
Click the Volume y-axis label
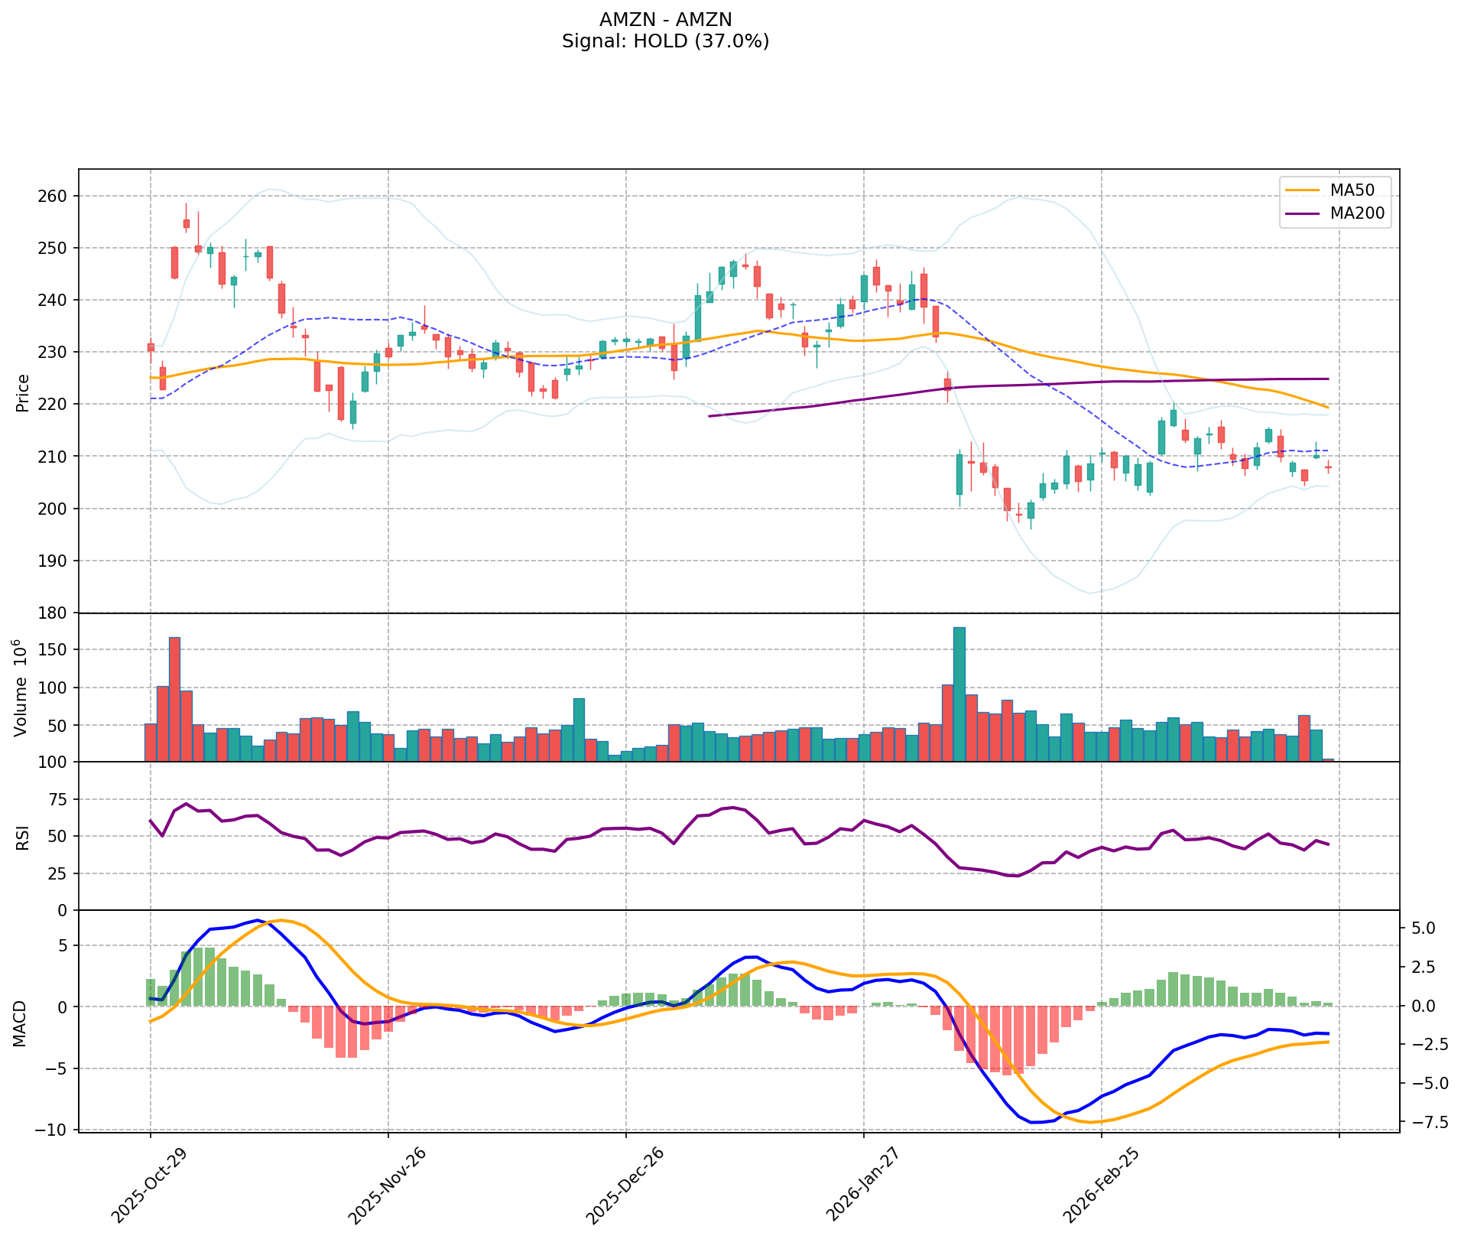click(x=21, y=688)
